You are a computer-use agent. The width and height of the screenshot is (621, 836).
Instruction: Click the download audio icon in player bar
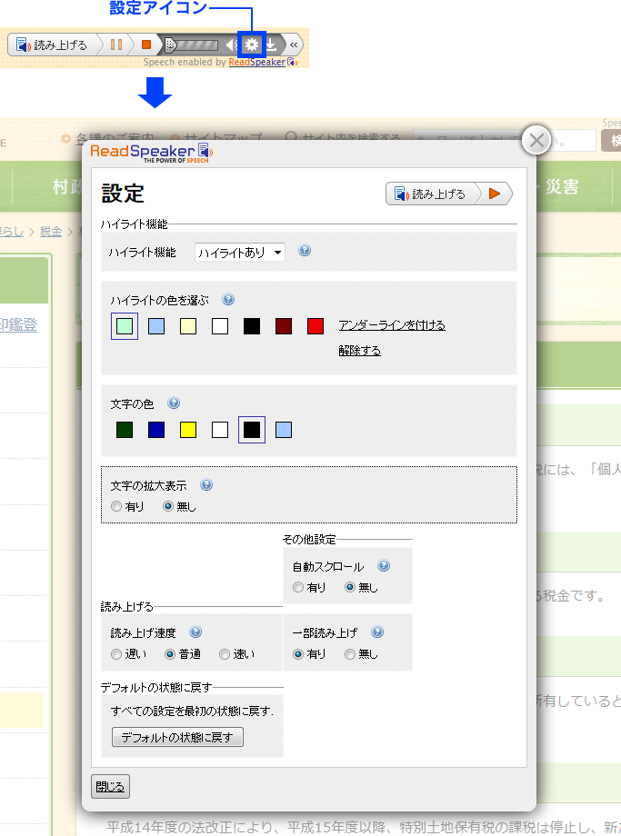pos(271,45)
